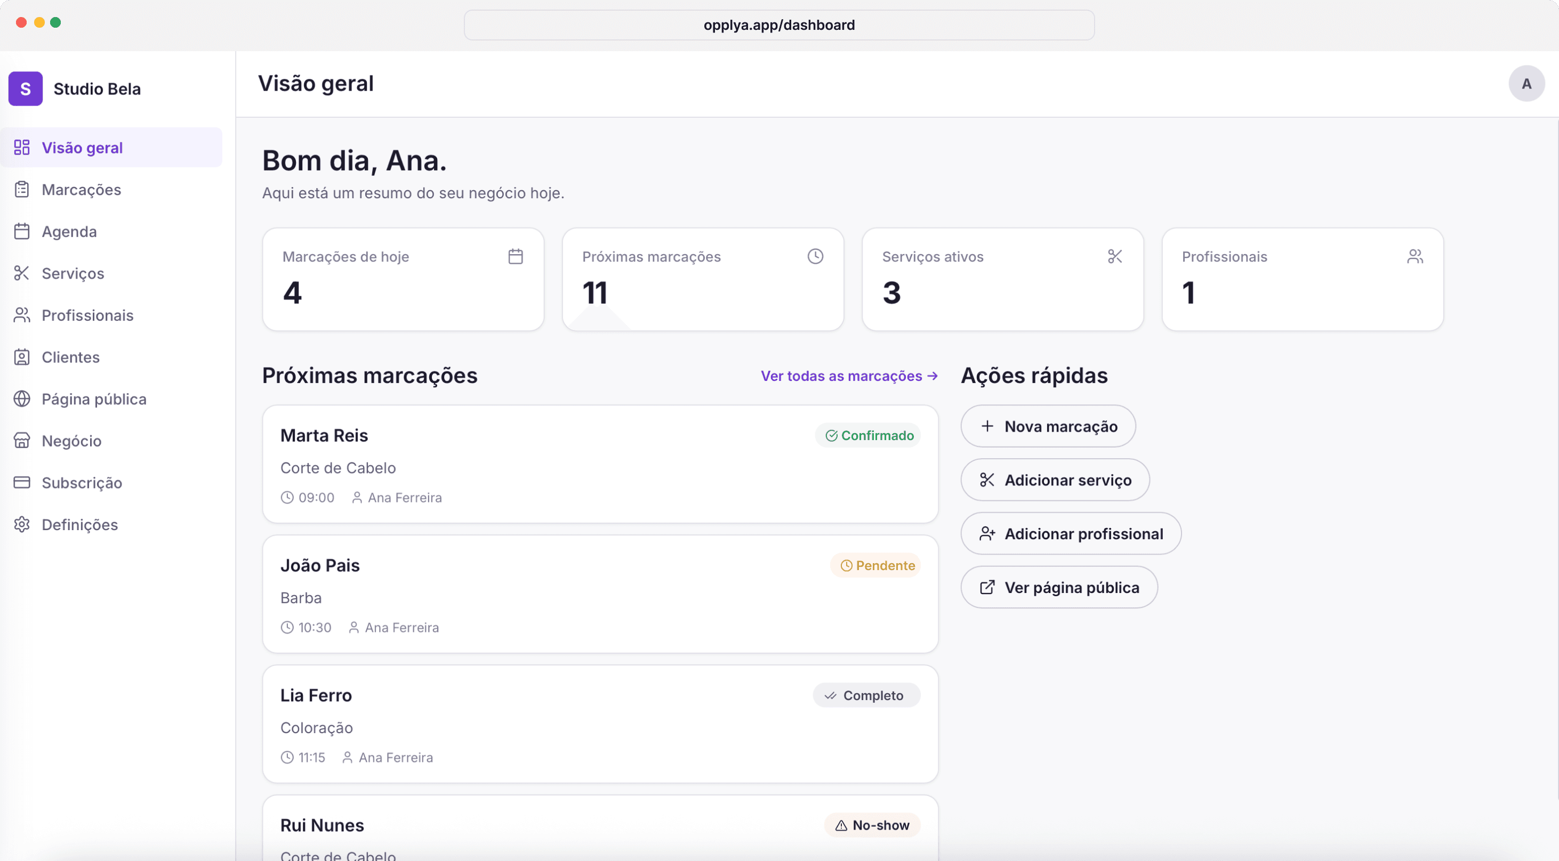Click external link icon in Ver página pública
The height and width of the screenshot is (861, 1559).
coord(987,587)
